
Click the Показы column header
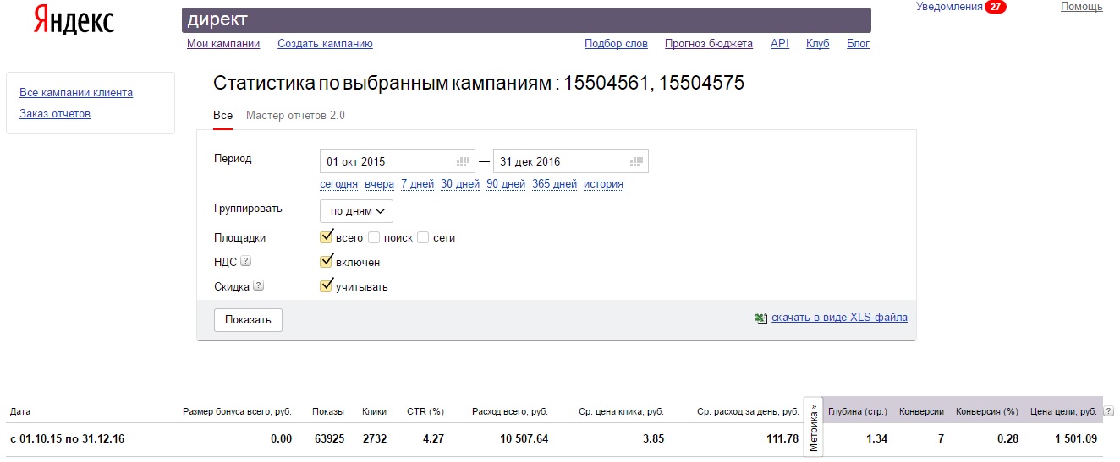coord(328,412)
